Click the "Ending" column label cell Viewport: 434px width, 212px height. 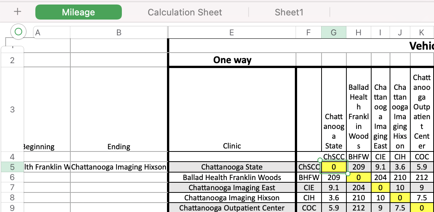[119, 147]
